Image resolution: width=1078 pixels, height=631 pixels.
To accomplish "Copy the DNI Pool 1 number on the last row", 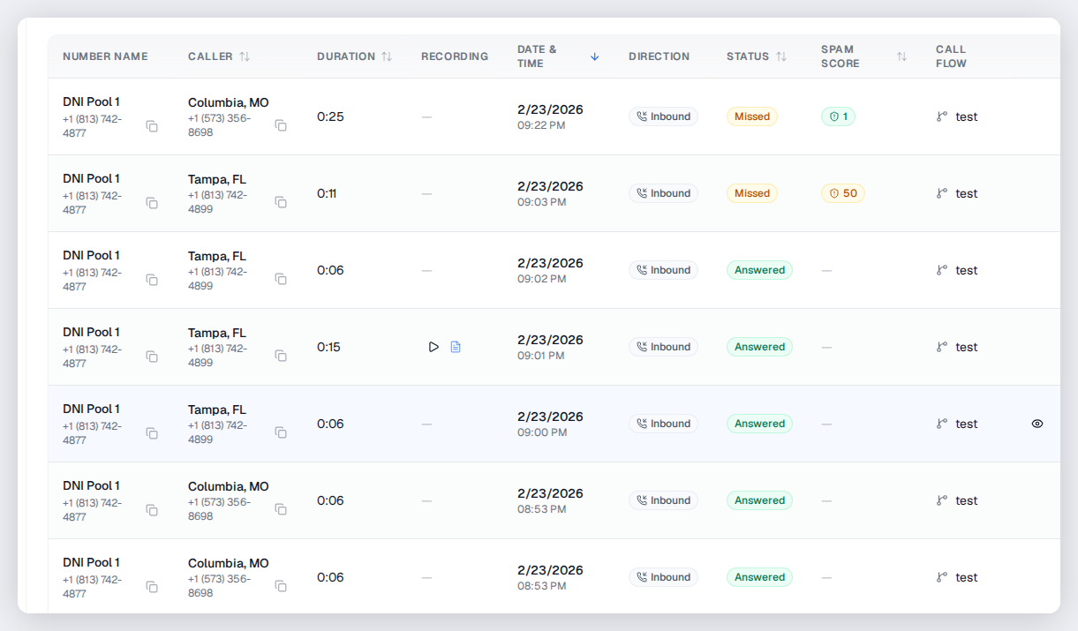I will pyautogui.click(x=152, y=587).
